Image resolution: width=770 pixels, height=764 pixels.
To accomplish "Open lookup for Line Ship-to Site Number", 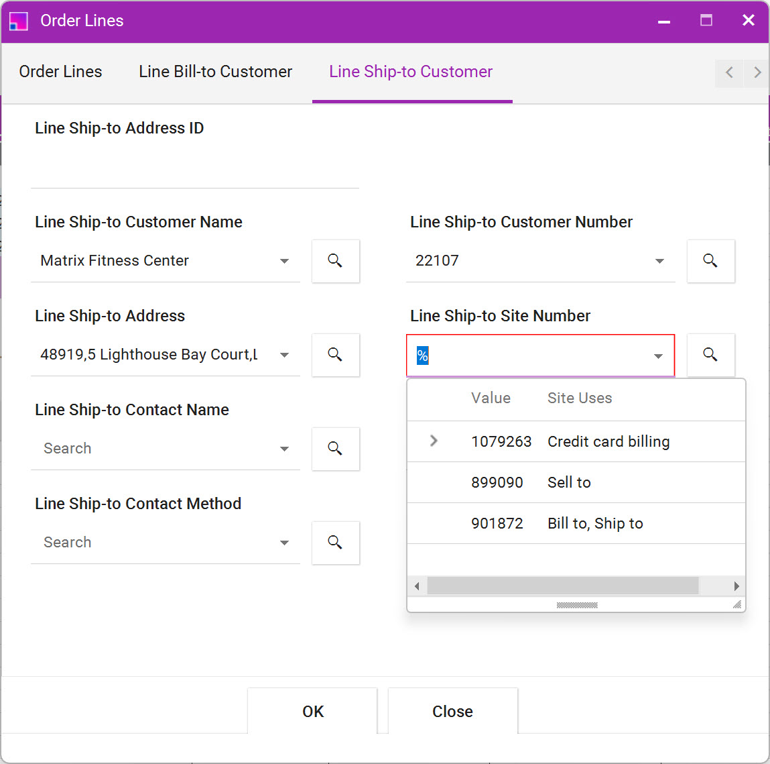I will click(710, 355).
